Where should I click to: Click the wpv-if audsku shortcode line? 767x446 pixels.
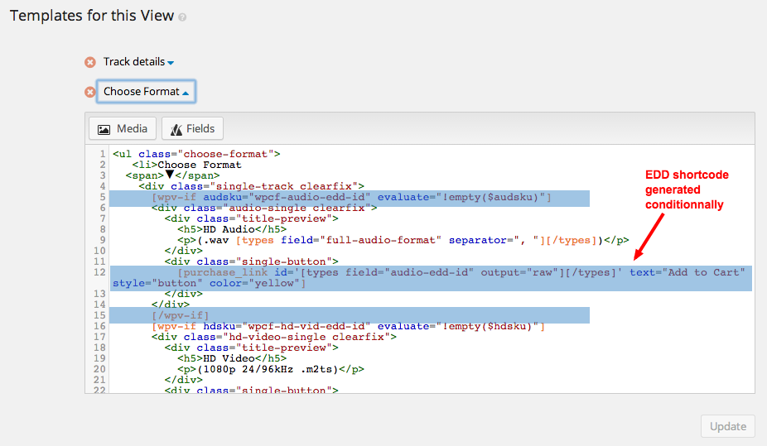(351, 197)
